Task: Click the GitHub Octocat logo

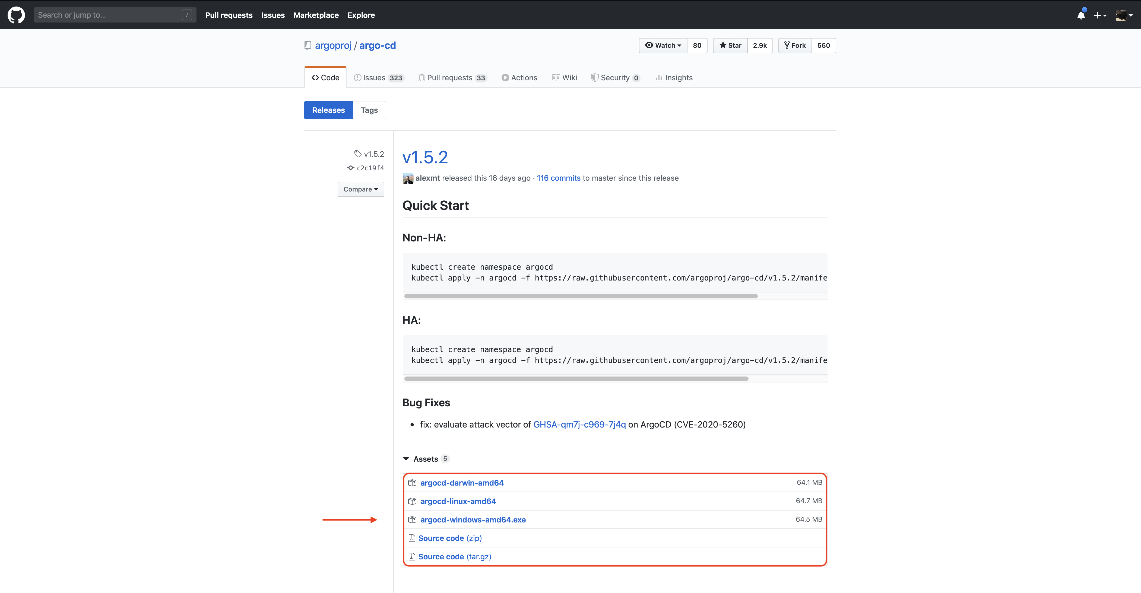Action: click(16, 15)
